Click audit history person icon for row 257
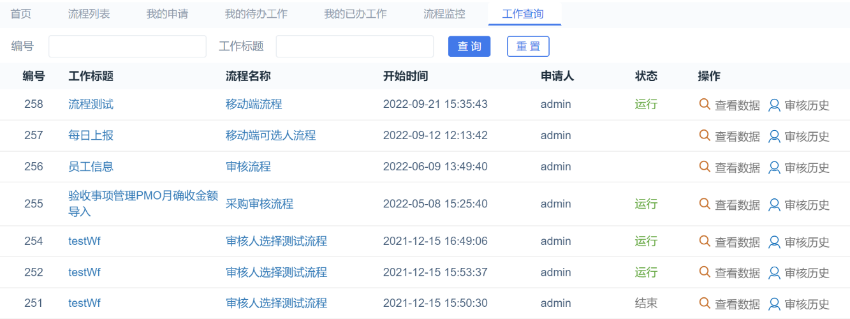The height and width of the screenshot is (319, 850). coord(774,136)
